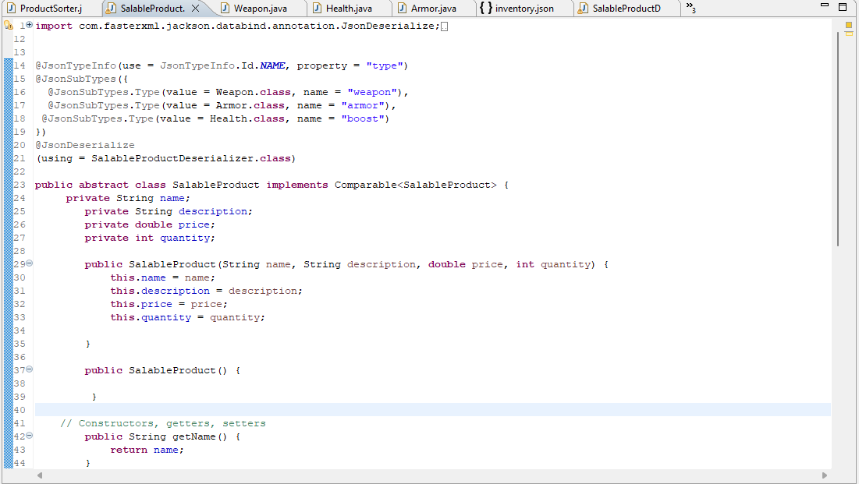Viewport: 859px width, 484px height.
Task: Click the horizontal scrollbar's right arrow
Action: [x=824, y=474]
